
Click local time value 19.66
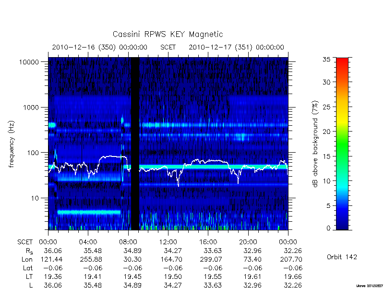[293, 277]
